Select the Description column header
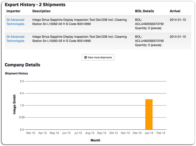This screenshot has height=146, width=196. (x=42, y=11)
